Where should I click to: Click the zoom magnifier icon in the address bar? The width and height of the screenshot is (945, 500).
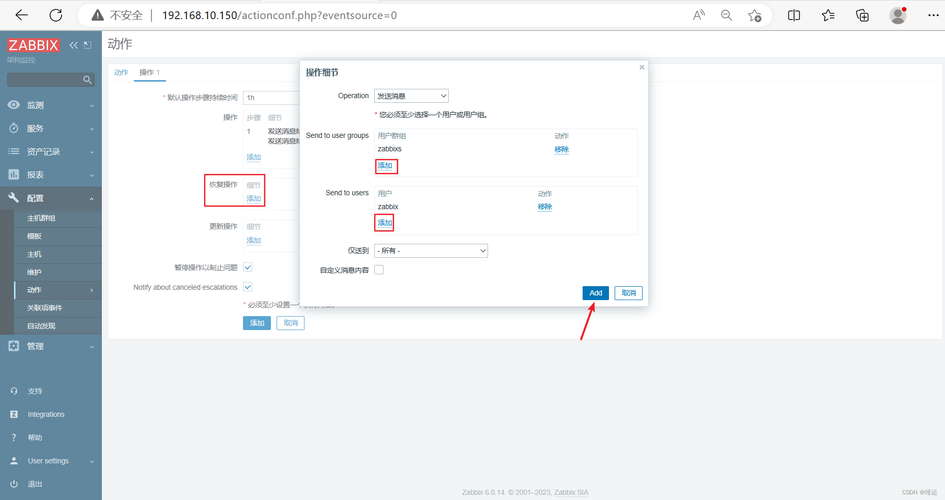tap(726, 15)
